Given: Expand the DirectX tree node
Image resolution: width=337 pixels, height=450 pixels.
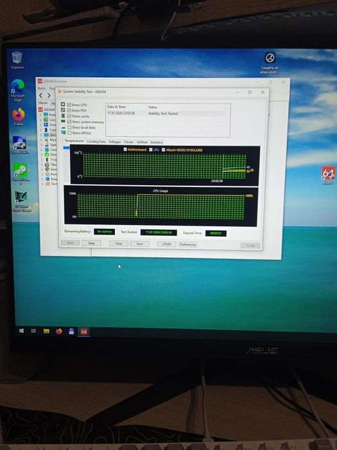Looking at the screenshot, I should pos(42,154).
